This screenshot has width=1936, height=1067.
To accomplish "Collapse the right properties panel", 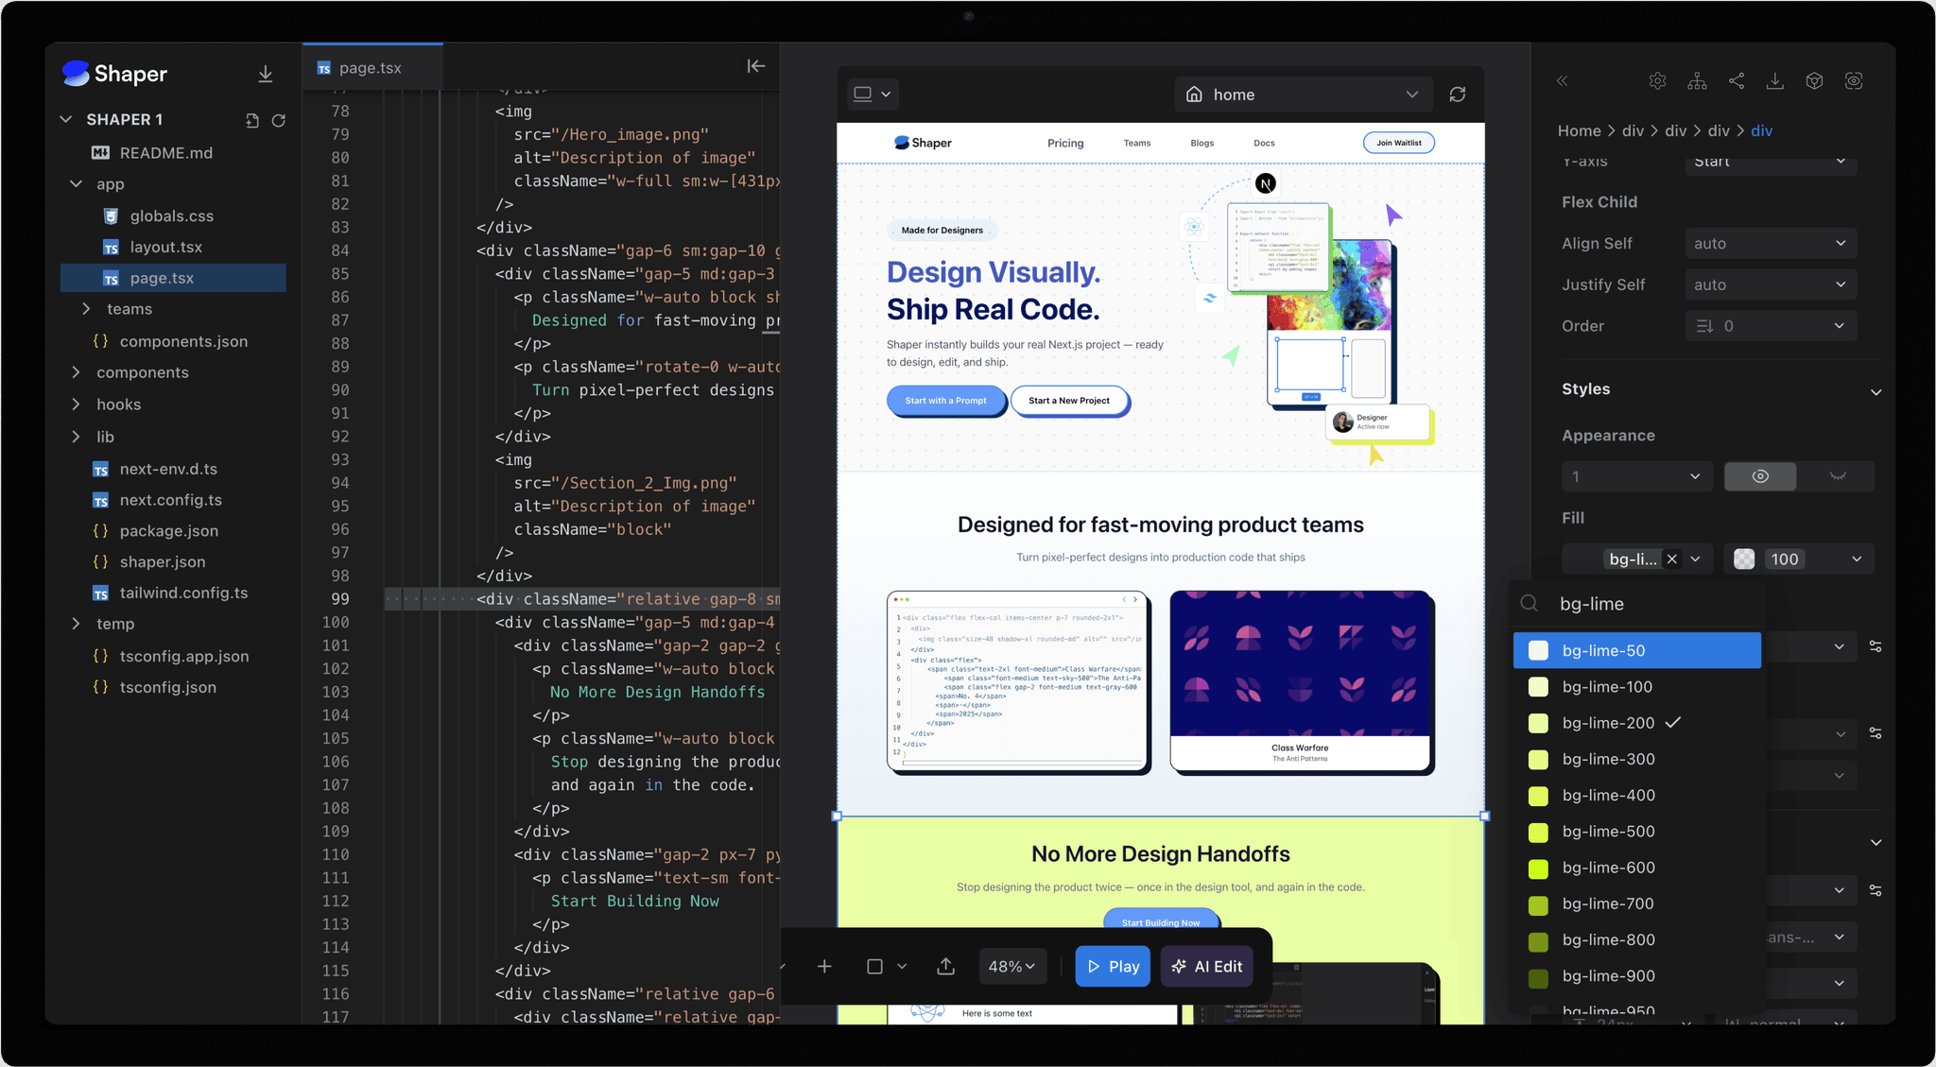I will (x=1563, y=81).
